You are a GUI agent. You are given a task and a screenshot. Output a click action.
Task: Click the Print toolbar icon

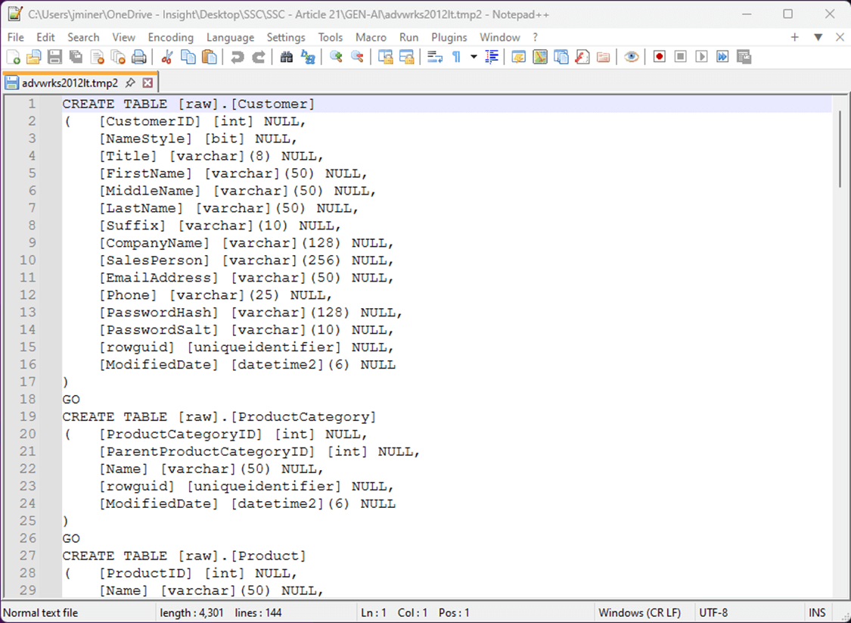(x=139, y=57)
